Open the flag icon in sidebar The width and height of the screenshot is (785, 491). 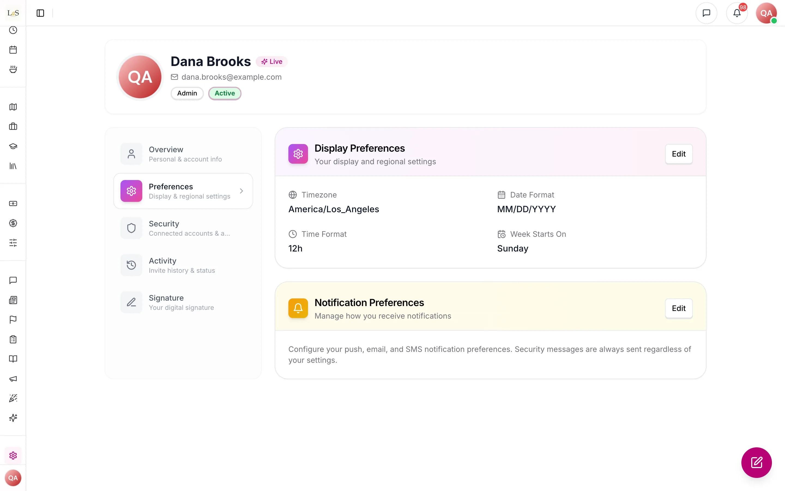[13, 319]
